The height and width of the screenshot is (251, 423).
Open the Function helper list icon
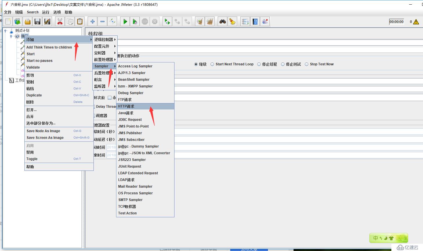click(245, 21)
